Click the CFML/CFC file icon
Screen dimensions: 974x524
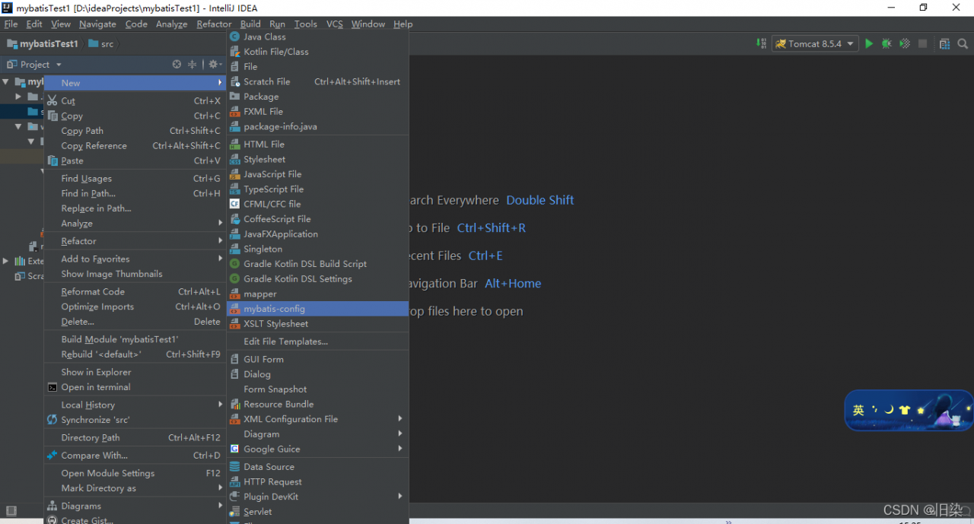pos(235,204)
